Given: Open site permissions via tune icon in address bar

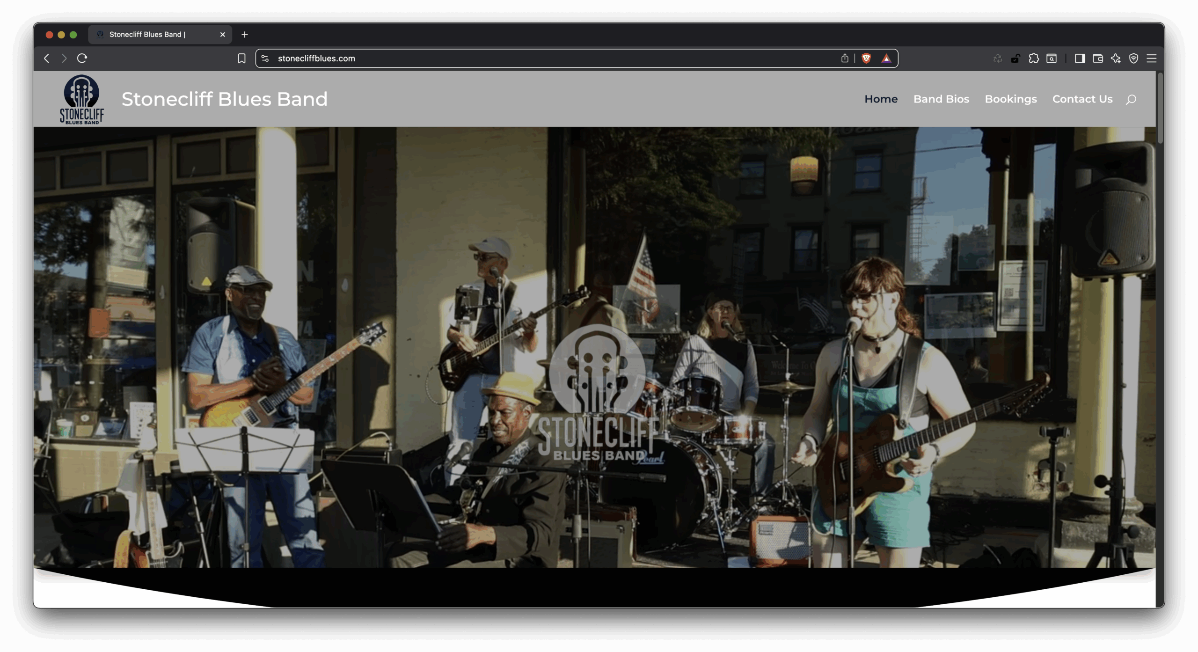Looking at the screenshot, I should (265, 58).
